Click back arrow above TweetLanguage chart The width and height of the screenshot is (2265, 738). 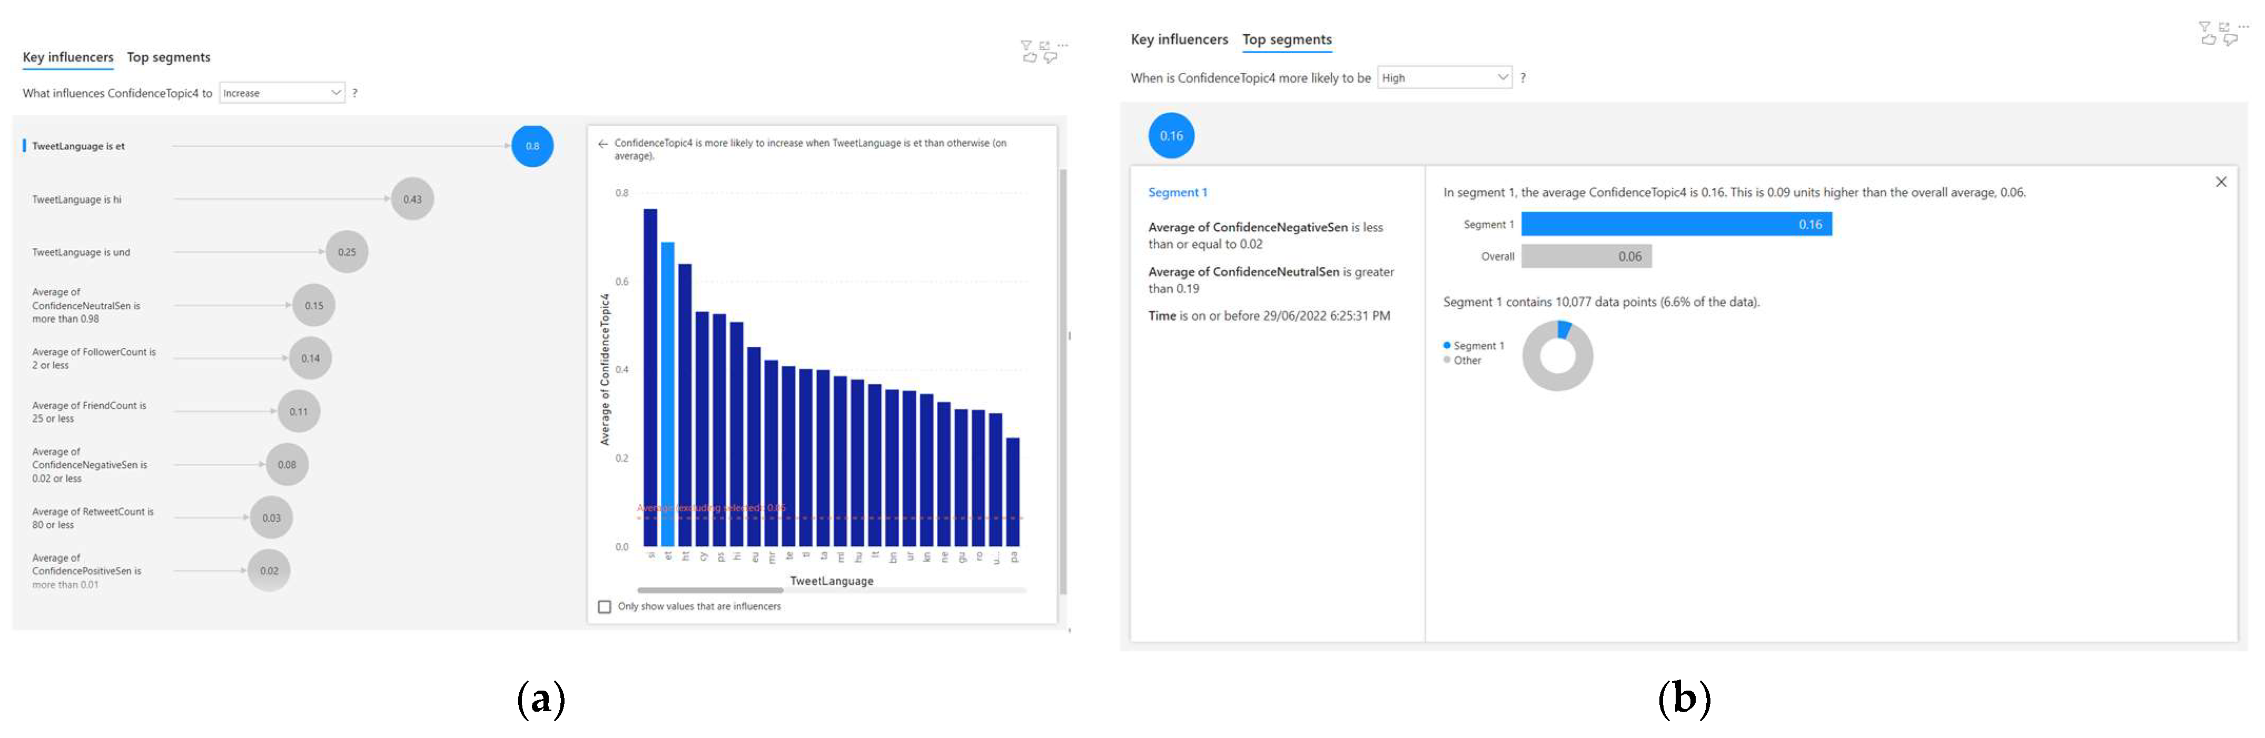click(x=602, y=143)
